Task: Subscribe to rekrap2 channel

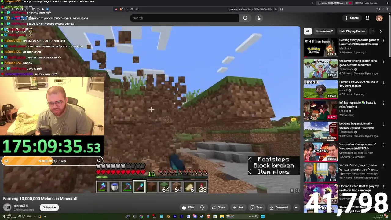Action: click(x=49, y=207)
